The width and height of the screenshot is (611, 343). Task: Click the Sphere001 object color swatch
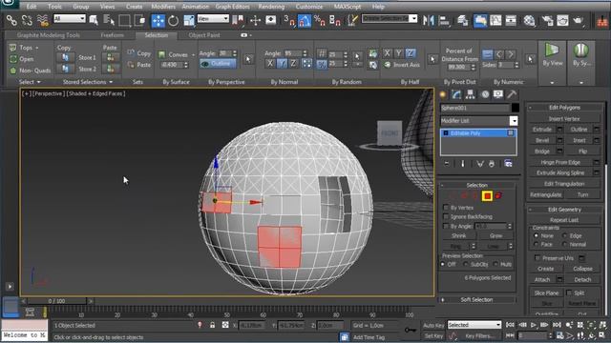[x=515, y=108]
